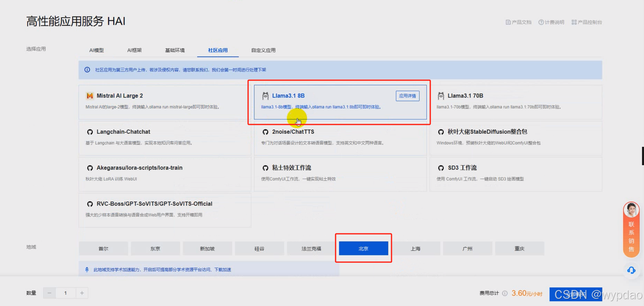The height and width of the screenshot is (306, 644).
Task: Click the Langchain-Chatchat GitHub icon
Action: click(90, 132)
